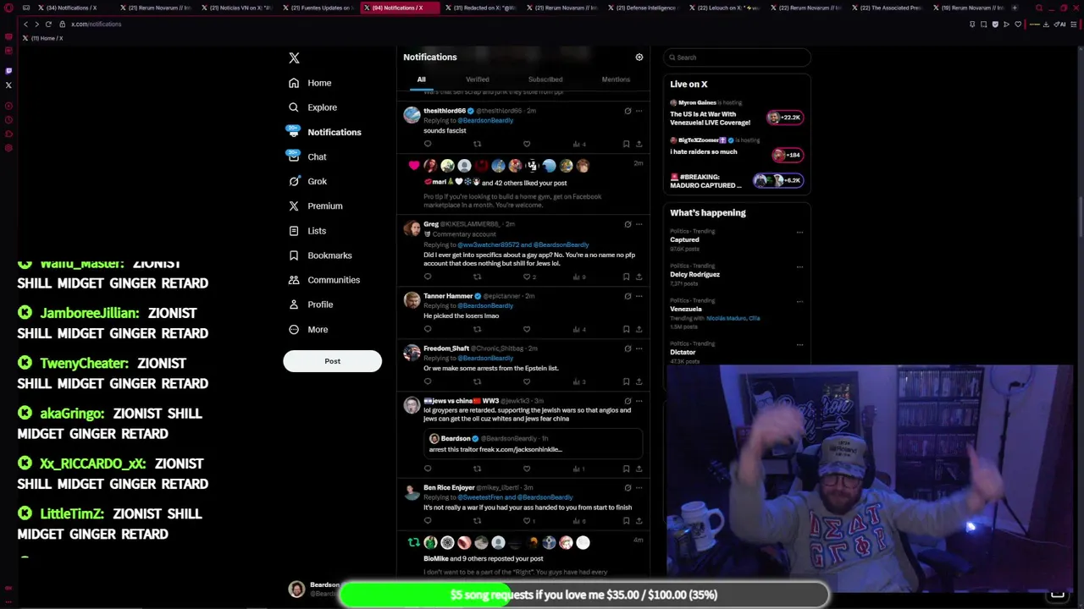Join Myron Gaines live broadcast
The image size is (1084, 609).
tap(736, 112)
